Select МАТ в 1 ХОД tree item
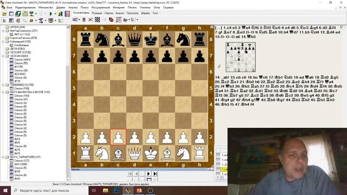Viewport: 347px width, 195px height. [x=22, y=34]
